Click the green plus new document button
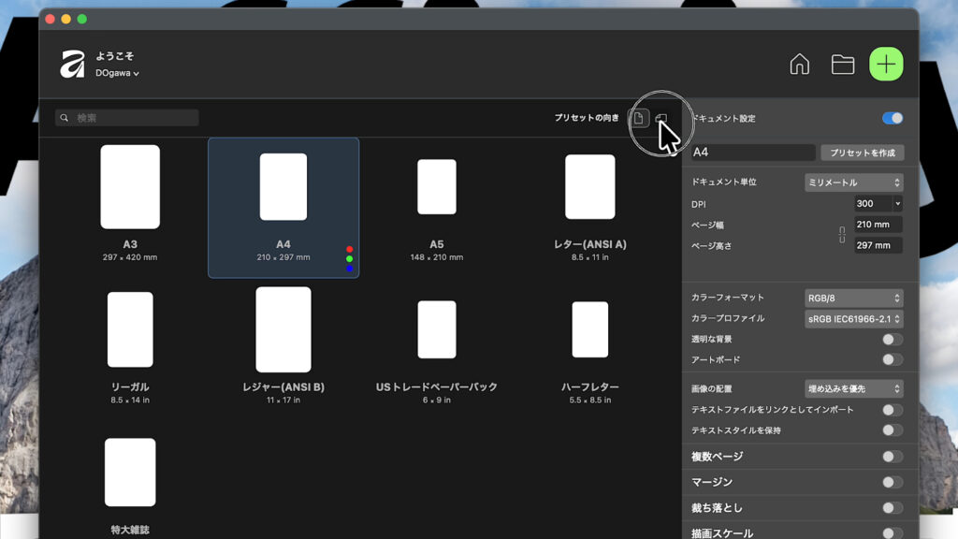This screenshot has width=958, height=539. click(886, 65)
